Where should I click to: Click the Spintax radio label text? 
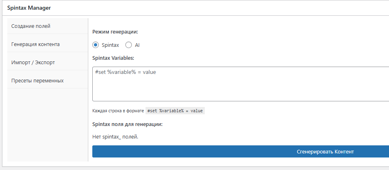pyautogui.click(x=110, y=45)
